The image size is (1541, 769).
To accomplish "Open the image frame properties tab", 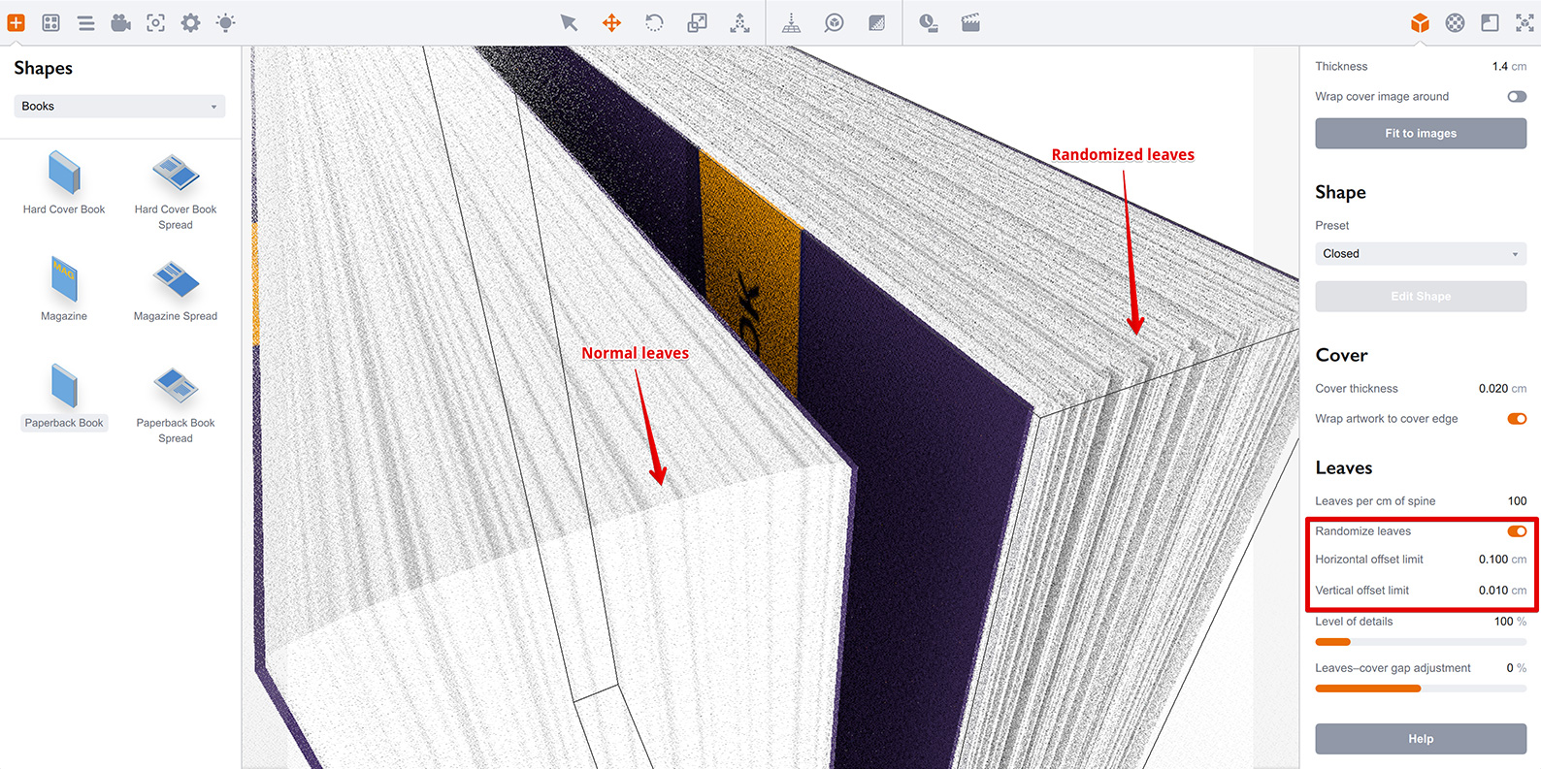I will (1490, 22).
